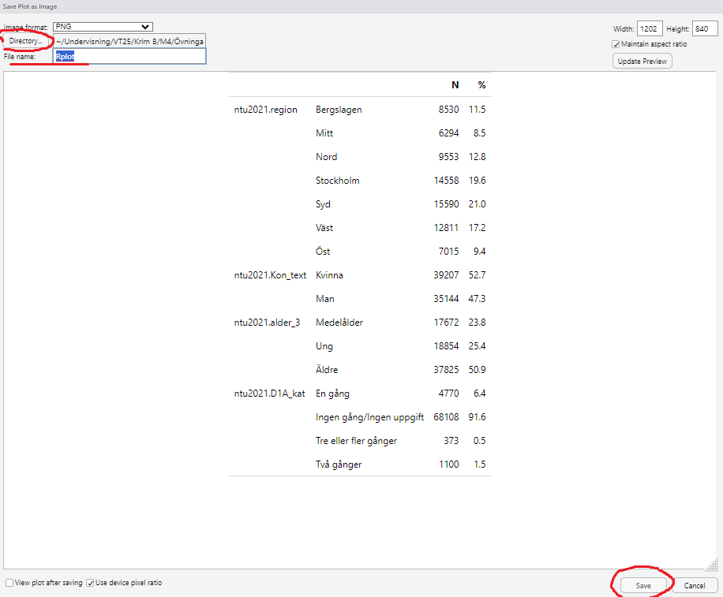This screenshot has height=597, width=723.
Task: Open the Image format dropdown
Action: pos(103,27)
